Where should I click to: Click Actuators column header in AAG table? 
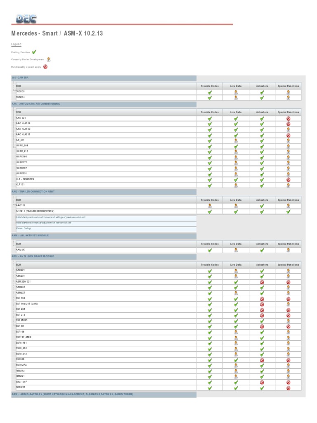[262, 200]
